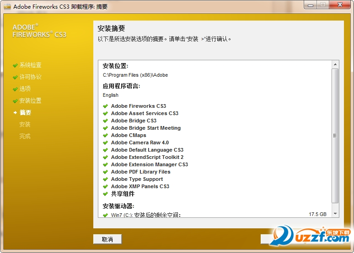Viewport: 354px width, 253px height.
Task: Click checkmark beside Win7 (C:) drive entry
Action: pos(106,215)
